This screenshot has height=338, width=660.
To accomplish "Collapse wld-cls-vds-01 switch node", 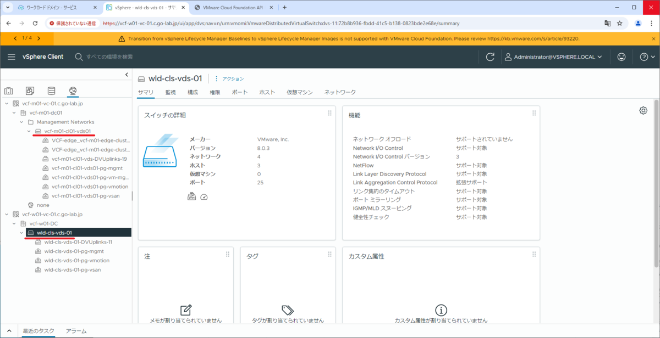I will pos(21,233).
